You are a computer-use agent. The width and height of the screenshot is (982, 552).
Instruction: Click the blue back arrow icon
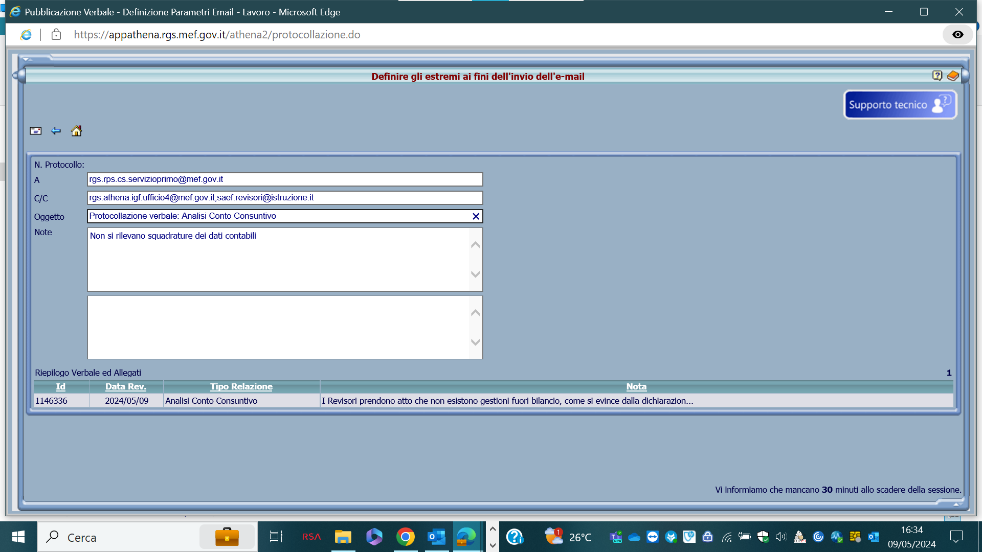pyautogui.click(x=56, y=131)
